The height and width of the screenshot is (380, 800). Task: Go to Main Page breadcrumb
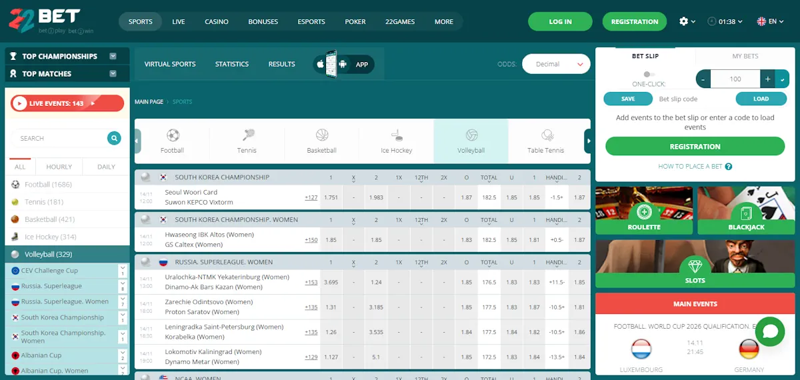pyautogui.click(x=149, y=102)
